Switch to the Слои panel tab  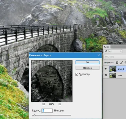pyautogui.click(x=107, y=47)
